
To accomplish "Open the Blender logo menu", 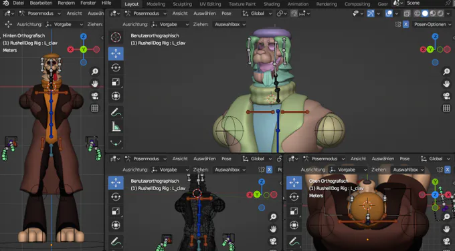I will (5, 3).
